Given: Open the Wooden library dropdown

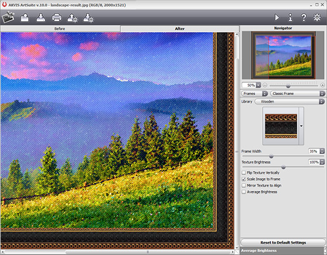Looking at the screenshot, I should point(290,102).
